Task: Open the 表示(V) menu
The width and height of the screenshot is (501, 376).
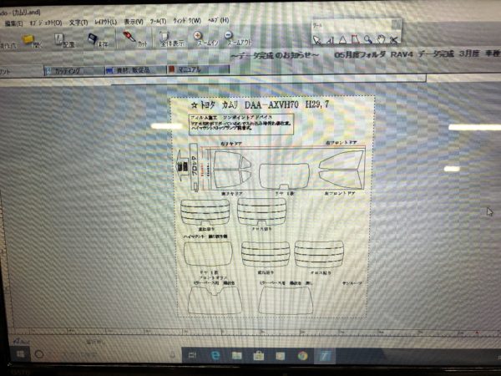Action: [134, 22]
